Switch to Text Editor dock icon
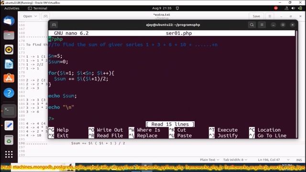The height and width of the screenshot is (172, 306). point(9,125)
